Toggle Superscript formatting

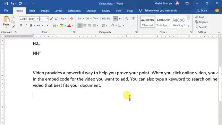pos(48,25)
